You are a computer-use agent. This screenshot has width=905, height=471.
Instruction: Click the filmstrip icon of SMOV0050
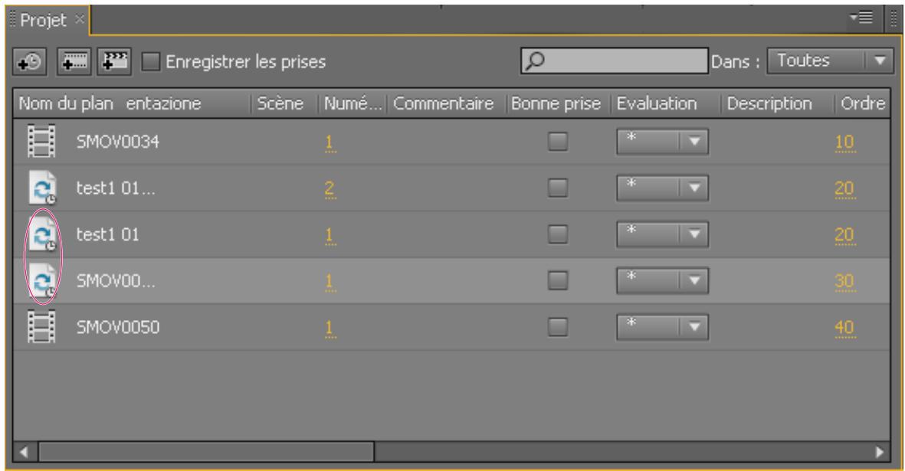click(41, 327)
